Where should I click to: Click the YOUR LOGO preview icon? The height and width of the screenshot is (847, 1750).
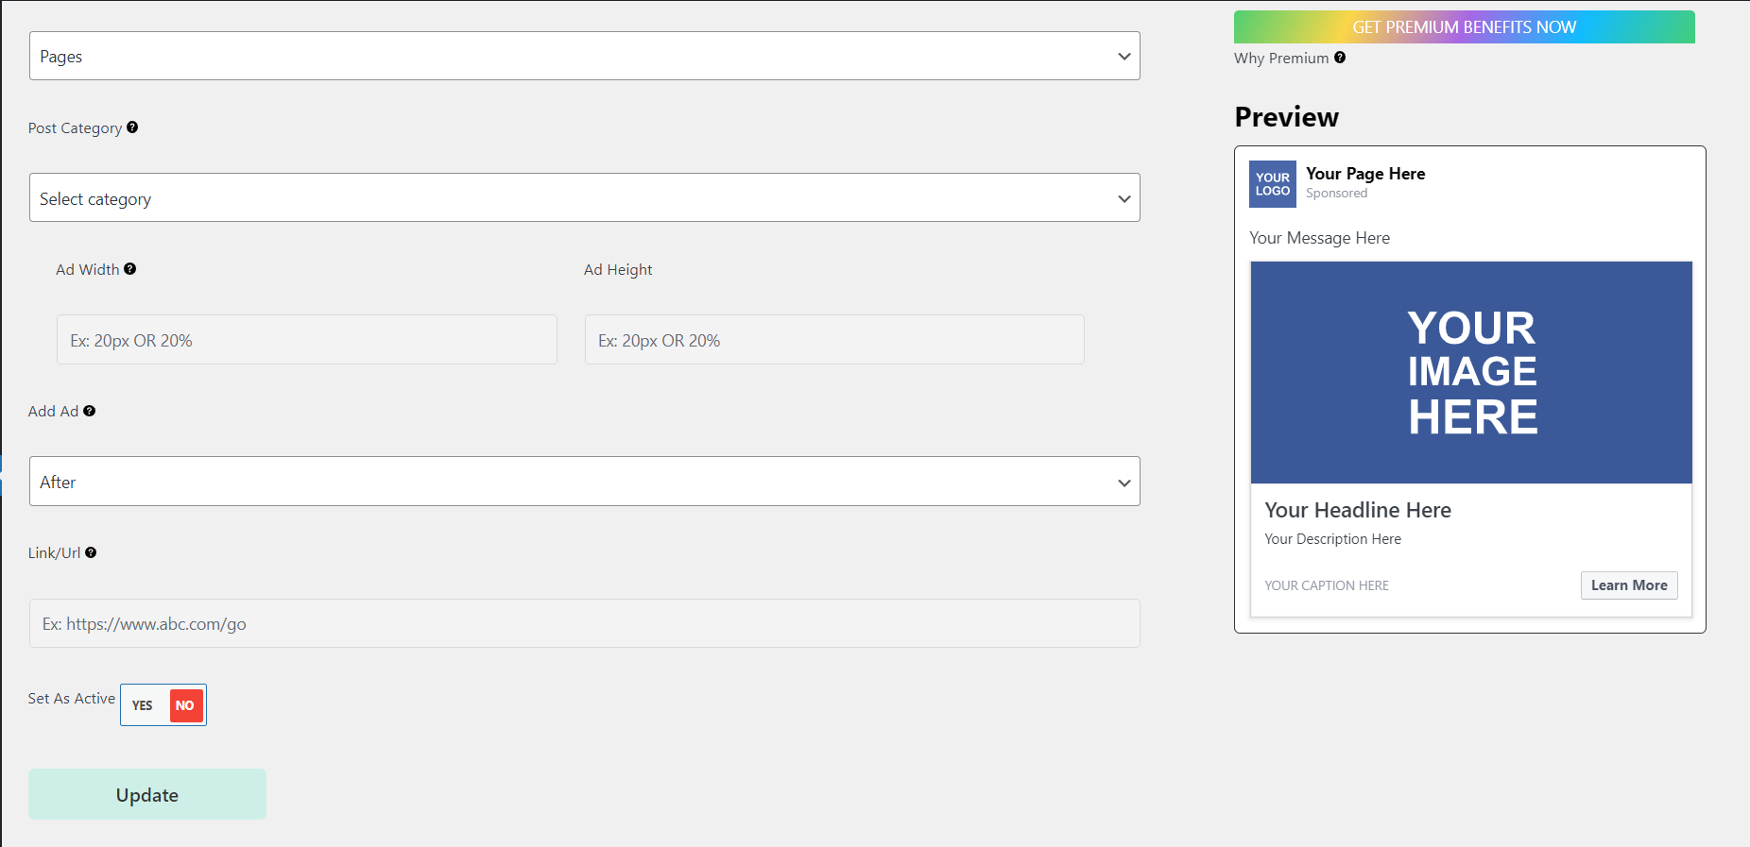pos(1273,184)
